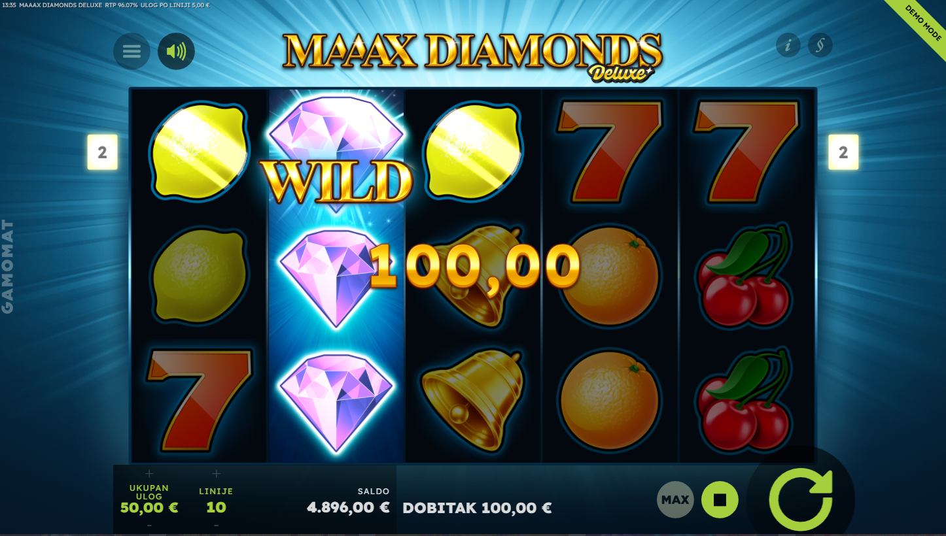This screenshot has width=946, height=536.
Task: Open the paytable rules paragraph icon
Action: click(820, 45)
